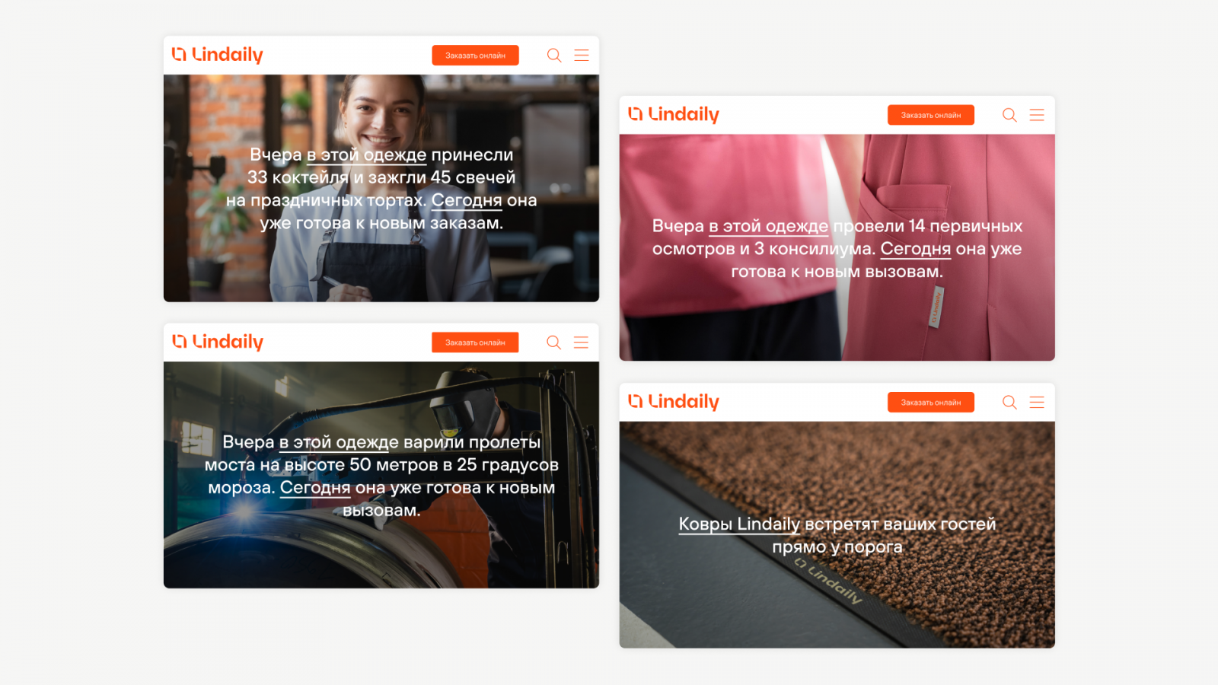Click 'Заказать онлайн' button above waitress photo
The image size is (1218, 685).
tap(475, 56)
